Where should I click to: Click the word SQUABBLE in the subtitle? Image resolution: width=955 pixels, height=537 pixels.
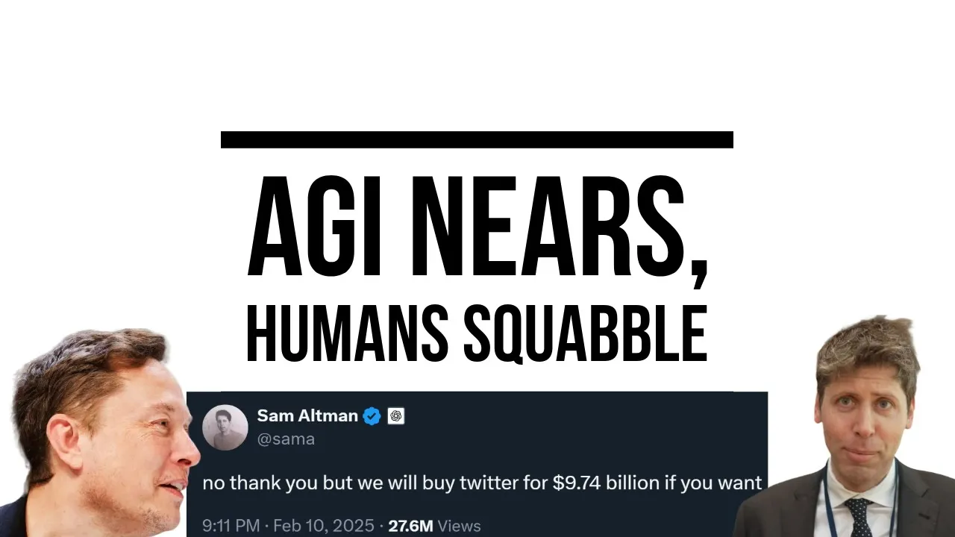click(584, 331)
